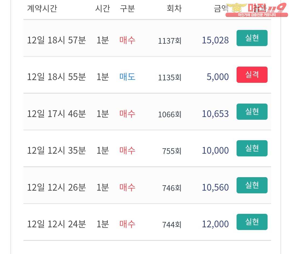
Task: Click the 실현 badge for round 1137회
Action: coord(252,38)
